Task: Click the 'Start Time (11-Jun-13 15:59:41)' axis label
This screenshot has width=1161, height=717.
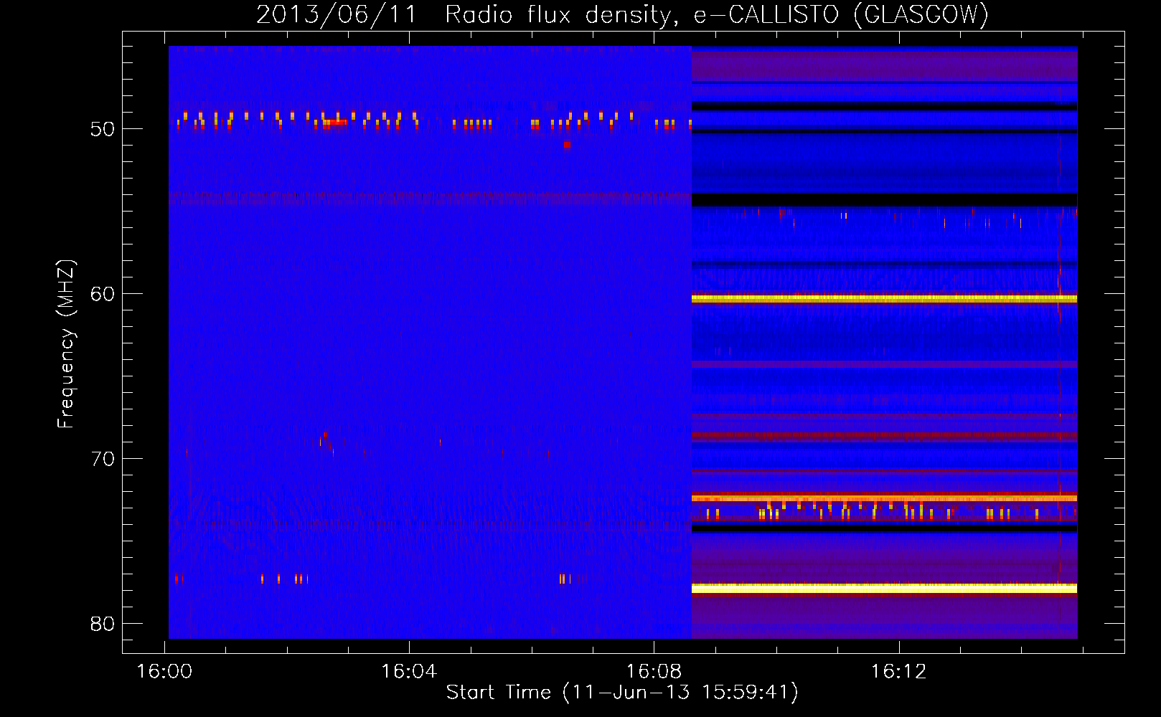Action: tap(622, 692)
